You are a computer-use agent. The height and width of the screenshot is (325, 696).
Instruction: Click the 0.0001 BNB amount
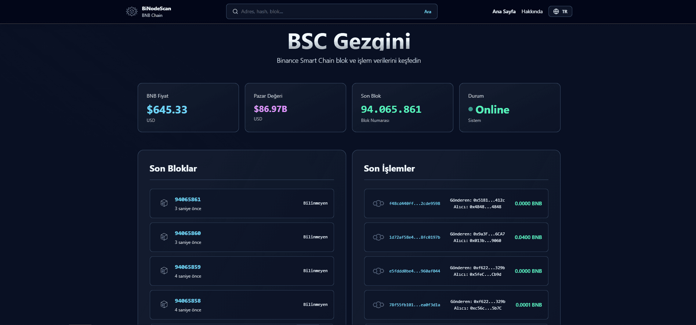pos(529,305)
